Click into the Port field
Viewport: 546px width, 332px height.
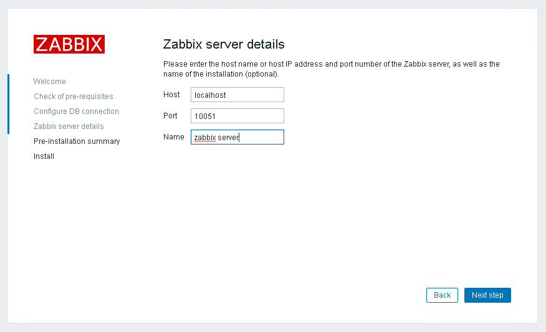[x=237, y=116]
